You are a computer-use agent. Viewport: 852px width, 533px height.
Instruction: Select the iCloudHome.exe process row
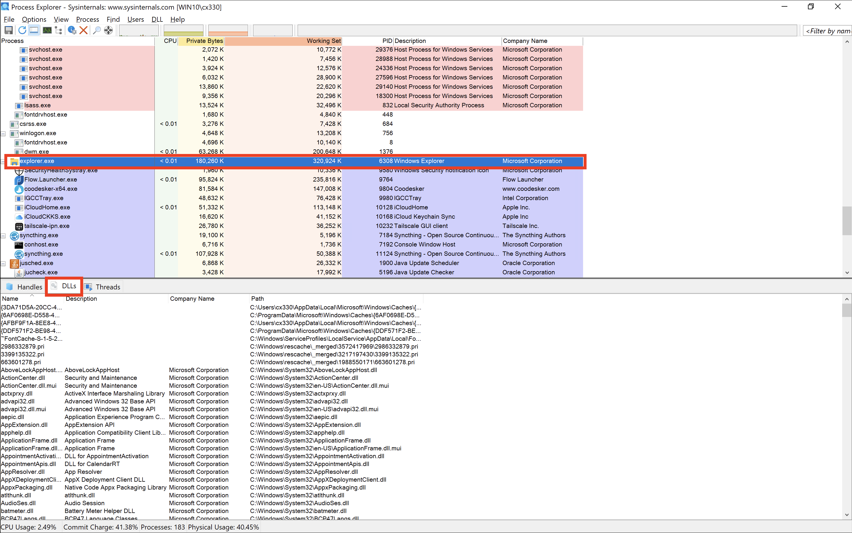pyautogui.click(x=292, y=208)
